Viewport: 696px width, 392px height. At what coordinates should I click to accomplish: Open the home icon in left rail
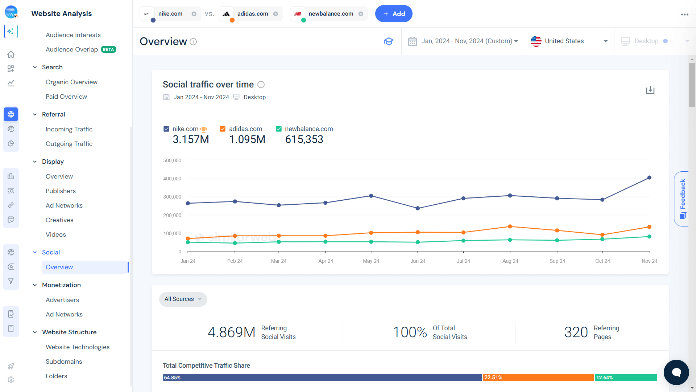(x=11, y=54)
